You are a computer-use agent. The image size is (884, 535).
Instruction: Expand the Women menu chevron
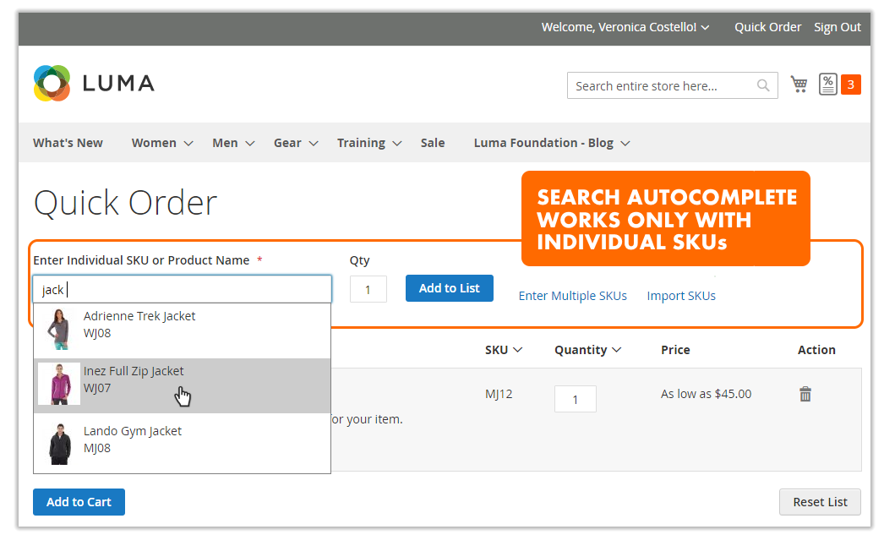188,144
